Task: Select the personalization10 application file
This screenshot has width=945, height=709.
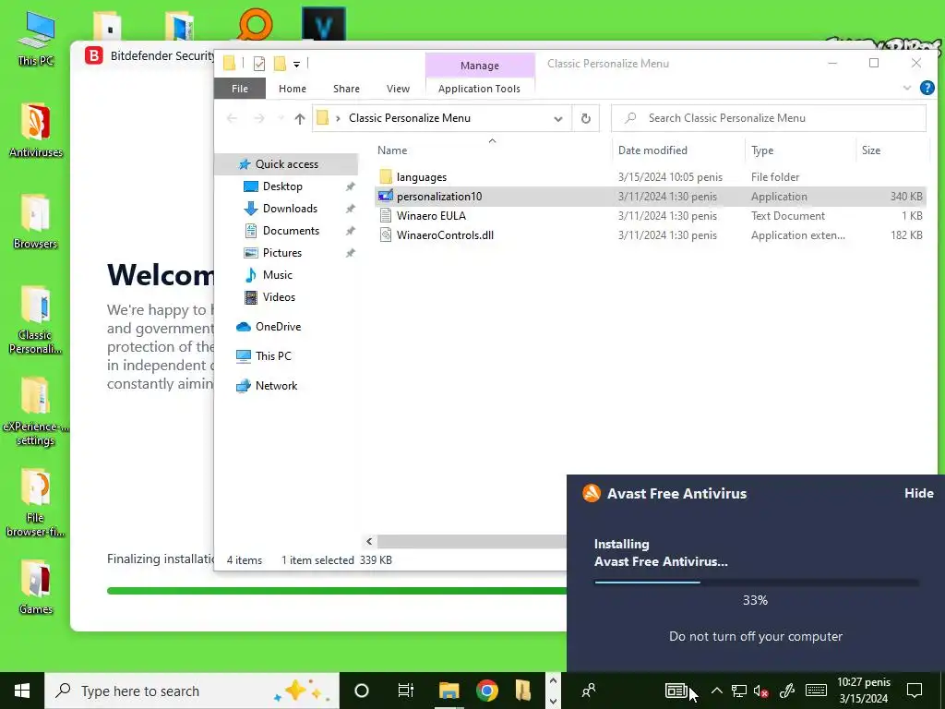Action: [x=651, y=197]
